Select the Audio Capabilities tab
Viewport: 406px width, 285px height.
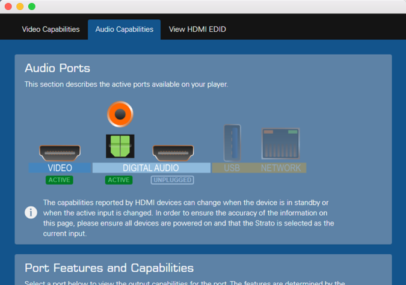[124, 29]
